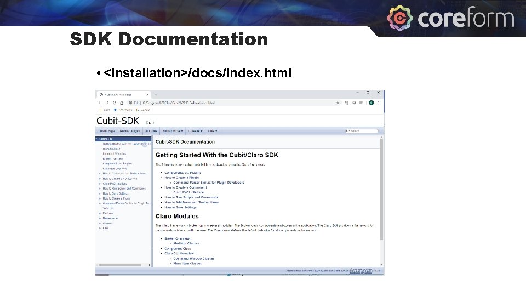Open Mediator Classes link
Image resolution: width=526 pixels, height=296 pixels.
coord(186,243)
